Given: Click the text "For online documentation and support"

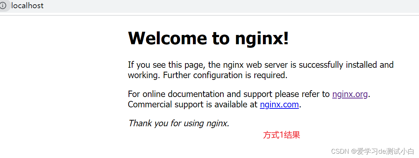Looking at the screenshot, I should (200, 94).
